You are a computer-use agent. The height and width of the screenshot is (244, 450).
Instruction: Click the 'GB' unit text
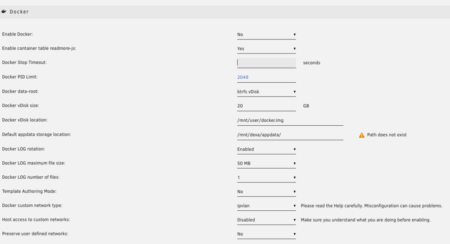click(306, 106)
